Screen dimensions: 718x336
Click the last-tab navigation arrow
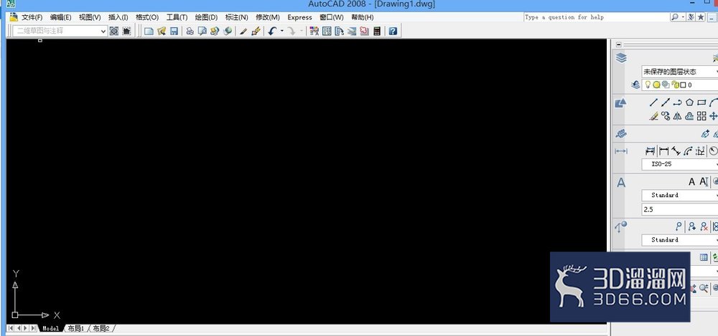click(34, 328)
